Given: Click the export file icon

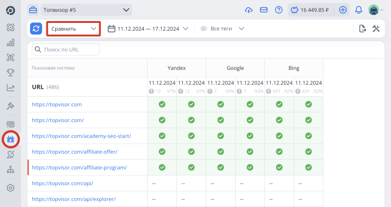Looking at the screenshot, I should pyautogui.click(x=363, y=28).
